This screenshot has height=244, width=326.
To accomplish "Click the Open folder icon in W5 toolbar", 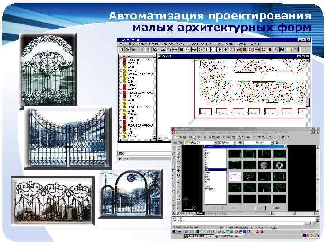I will [x=128, y=50].
